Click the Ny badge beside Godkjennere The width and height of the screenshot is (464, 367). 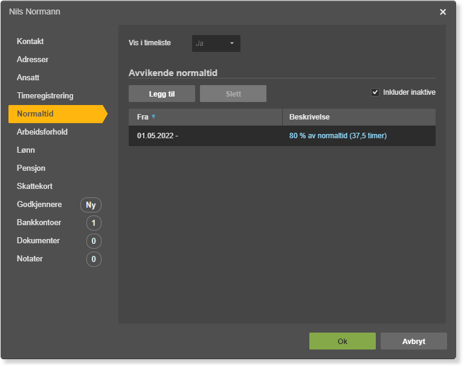click(x=91, y=205)
